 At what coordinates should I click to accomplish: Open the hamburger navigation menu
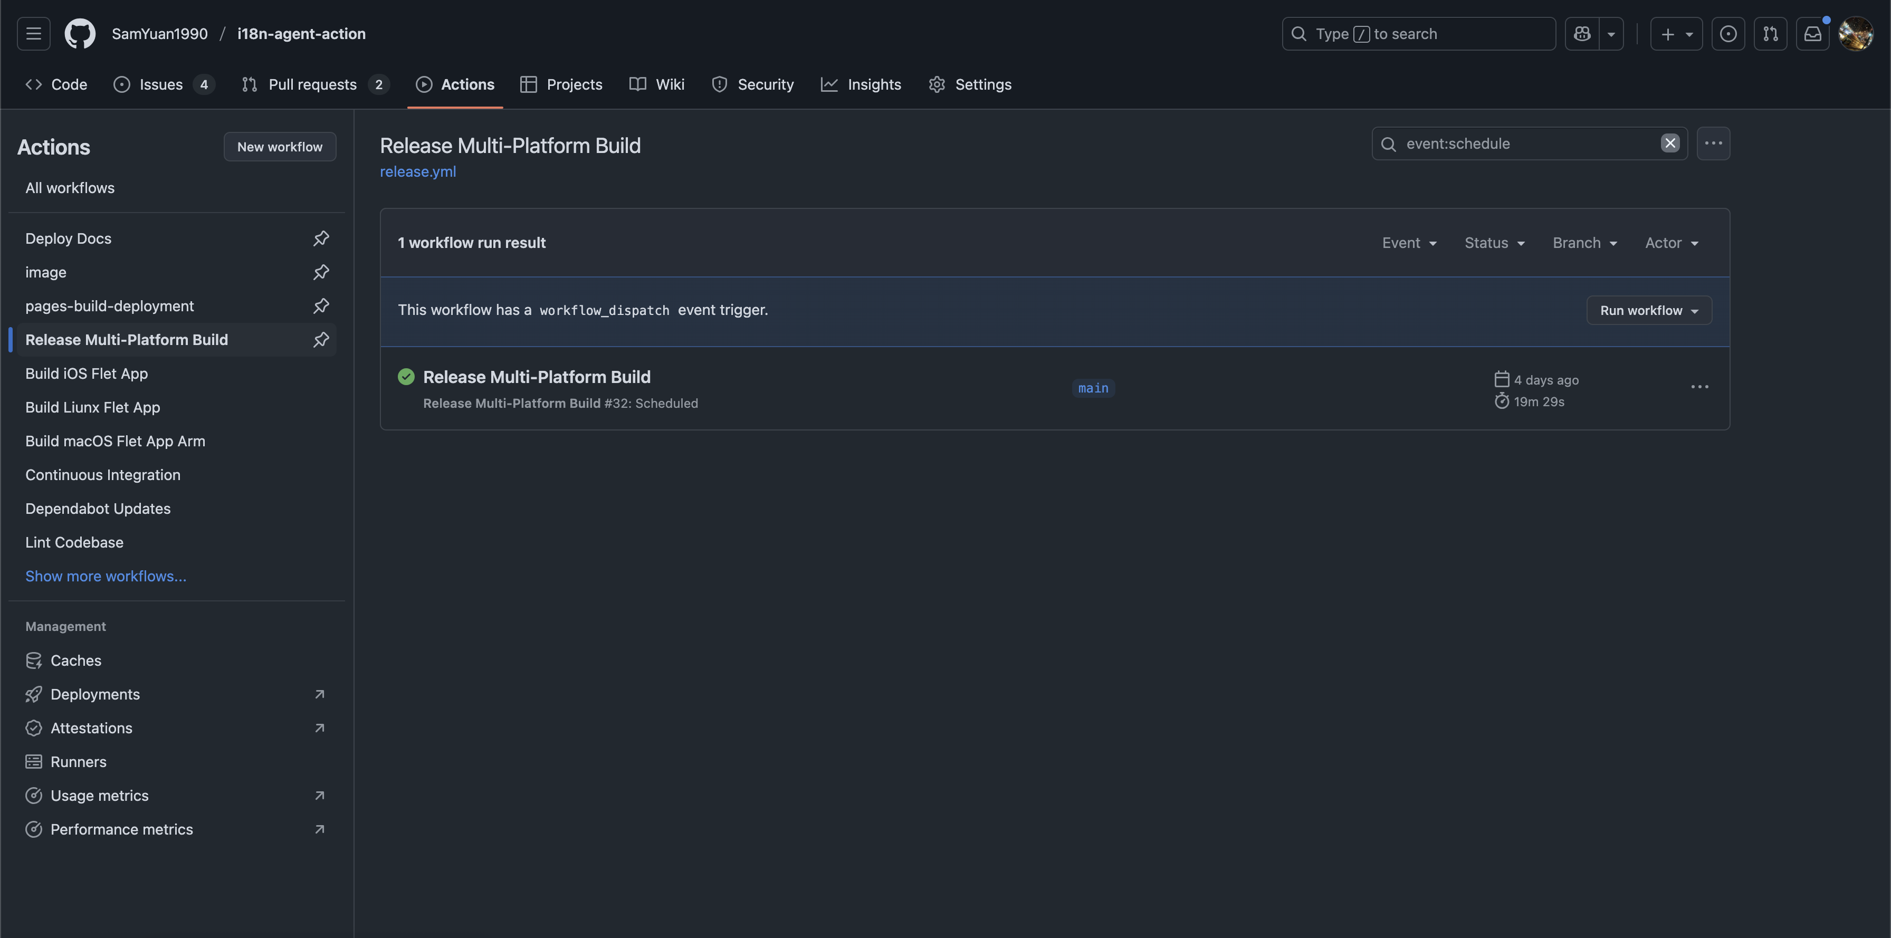(x=34, y=34)
